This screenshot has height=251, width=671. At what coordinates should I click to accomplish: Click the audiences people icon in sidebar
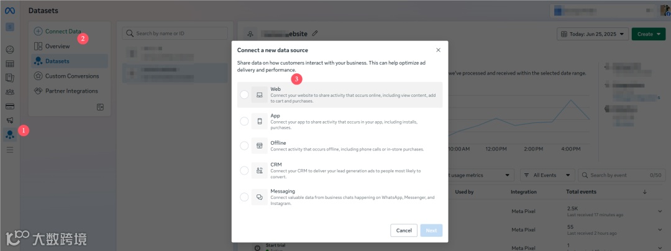pyautogui.click(x=10, y=92)
